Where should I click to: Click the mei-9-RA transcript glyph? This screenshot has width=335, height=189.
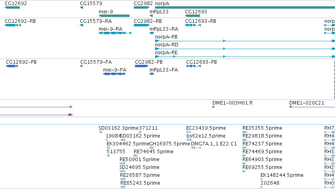point(115,33)
